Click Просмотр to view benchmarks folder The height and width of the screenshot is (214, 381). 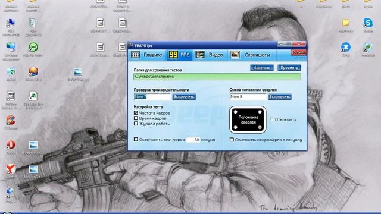click(x=289, y=68)
